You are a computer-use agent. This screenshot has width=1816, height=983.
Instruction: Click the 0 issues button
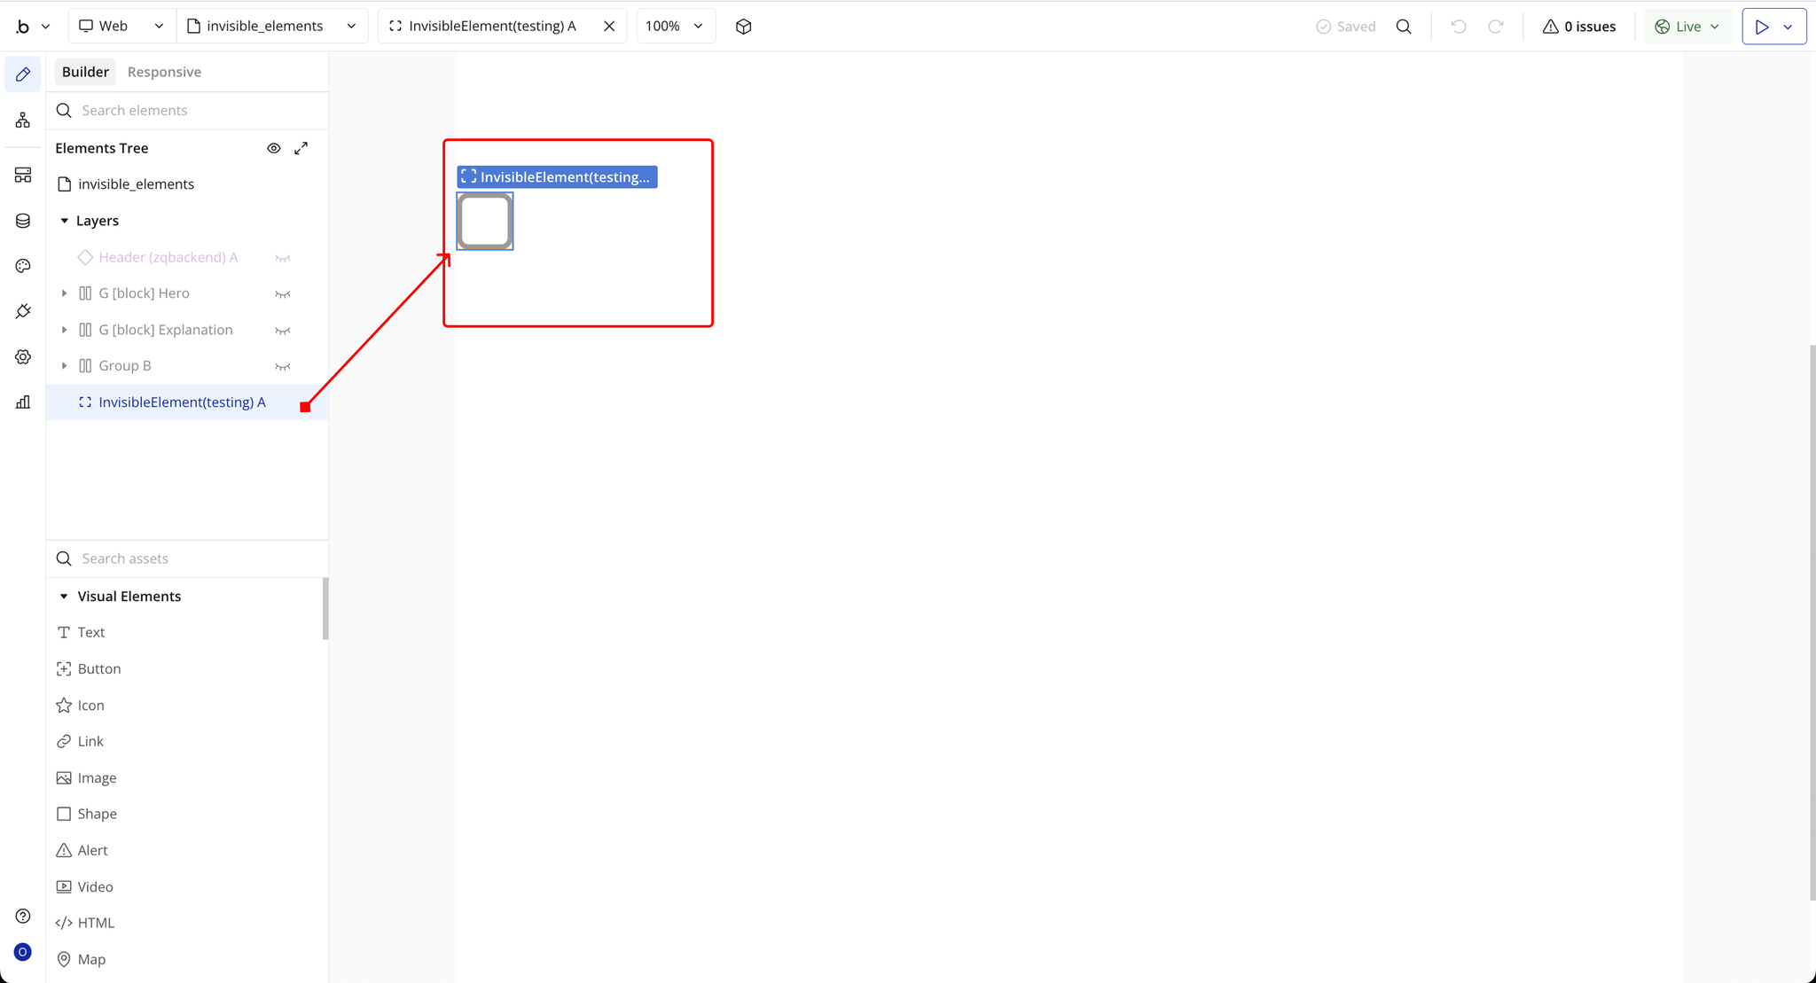[x=1579, y=27]
